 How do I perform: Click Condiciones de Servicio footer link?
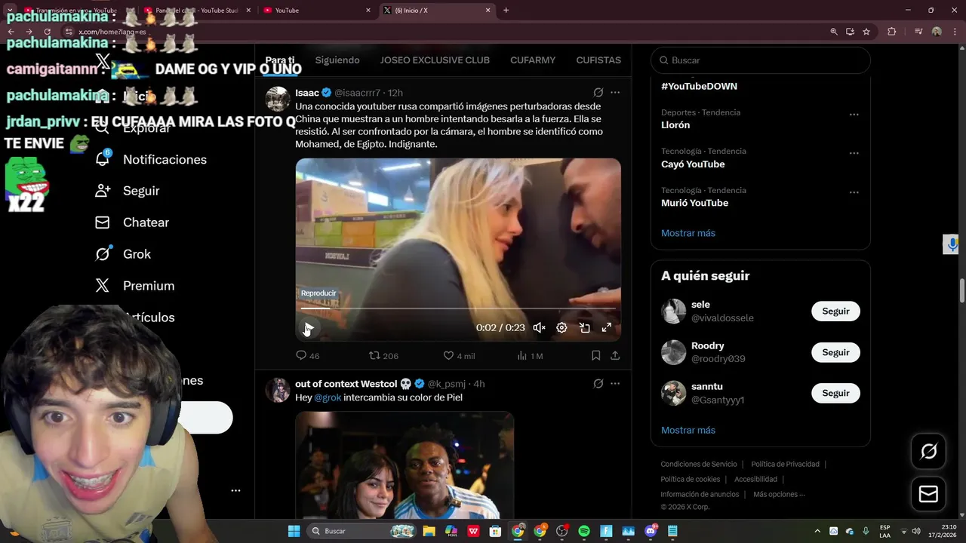699,464
